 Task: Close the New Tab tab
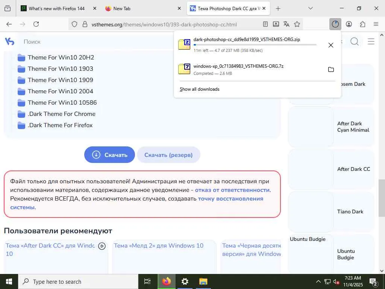tap(179, 9)
